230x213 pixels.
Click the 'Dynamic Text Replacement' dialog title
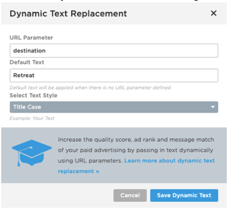pyautogui.click(x=68, y=13)
